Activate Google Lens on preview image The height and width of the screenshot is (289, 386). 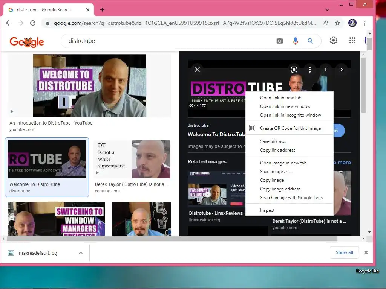click(x=294, y=70)
